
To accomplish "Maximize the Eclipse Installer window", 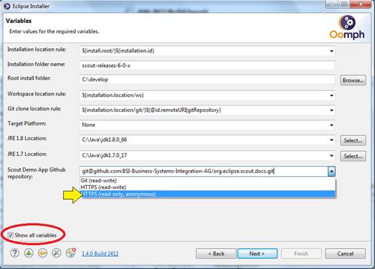I will pyautogui.click(x=344, y=4).
